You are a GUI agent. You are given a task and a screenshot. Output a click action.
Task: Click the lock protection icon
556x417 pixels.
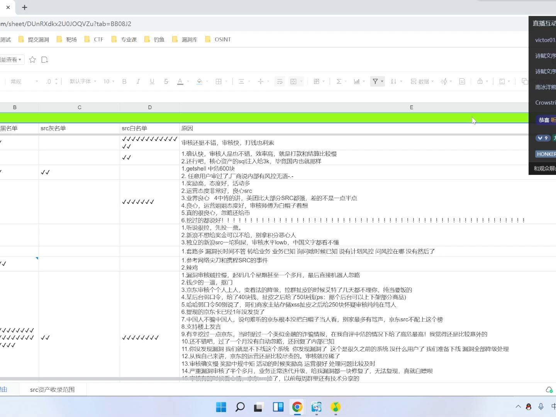pos(480,81)
